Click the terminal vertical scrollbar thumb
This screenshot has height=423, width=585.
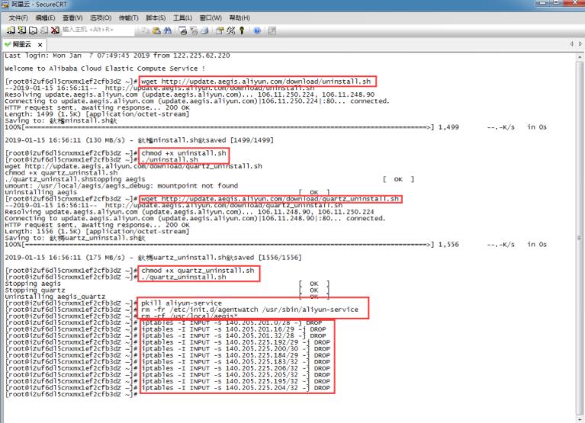point(580,238)
